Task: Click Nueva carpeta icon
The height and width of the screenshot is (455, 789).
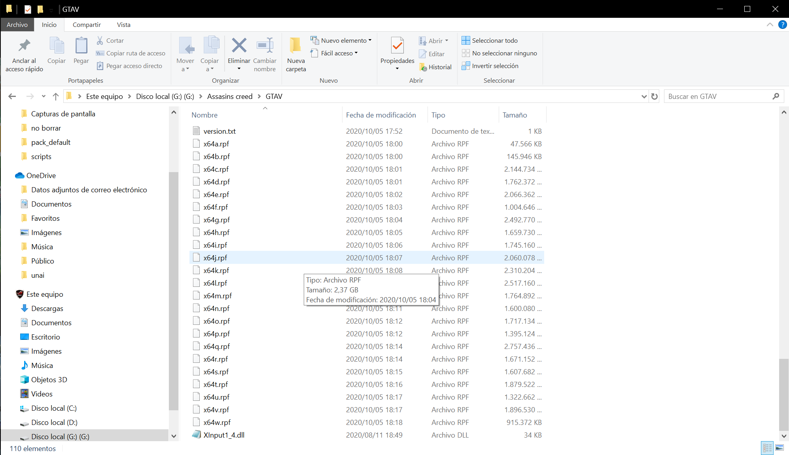Action: tap(295, 46)
